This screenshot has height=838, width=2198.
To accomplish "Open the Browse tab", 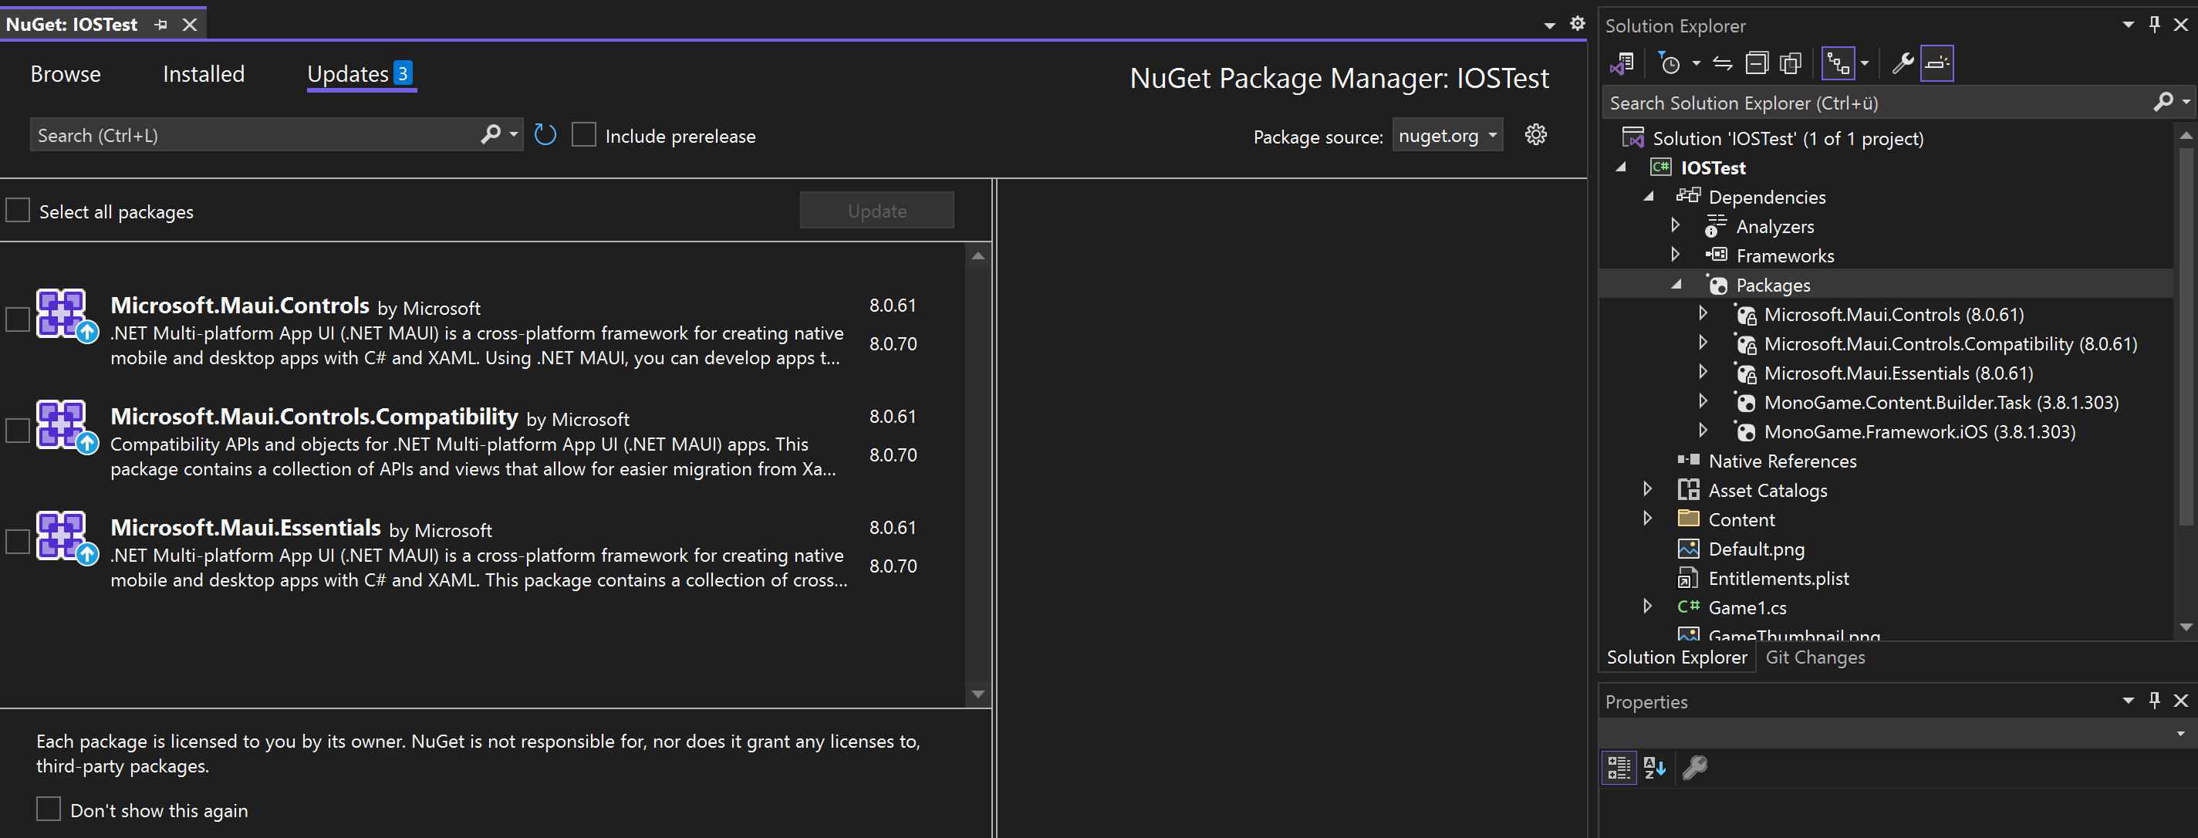I will [66, 74].
